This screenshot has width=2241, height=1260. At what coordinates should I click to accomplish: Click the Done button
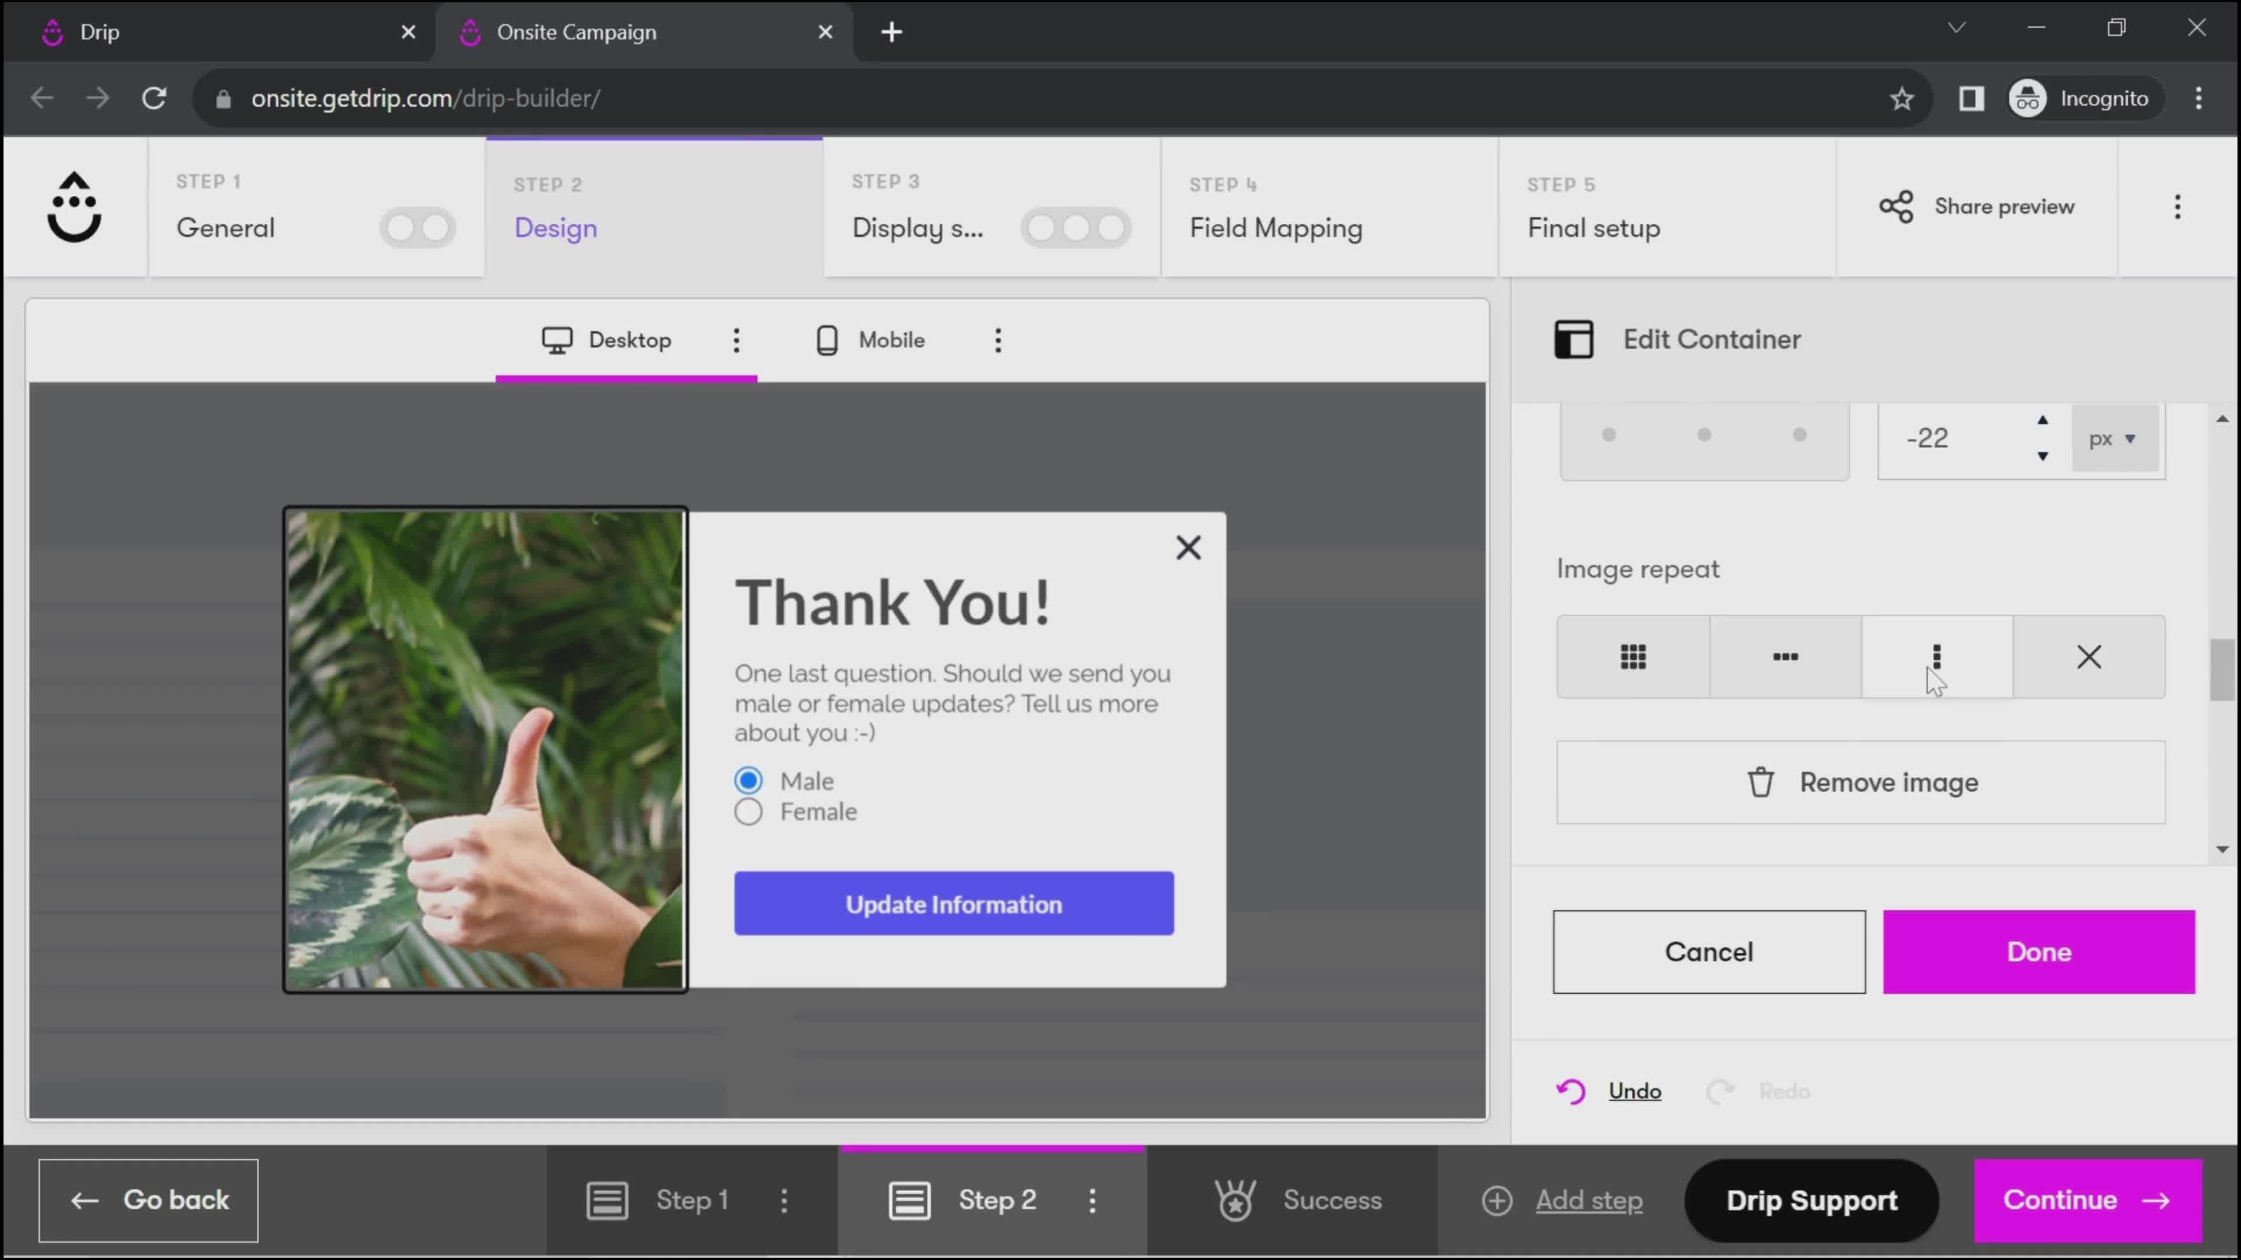tap(2040, 951)
